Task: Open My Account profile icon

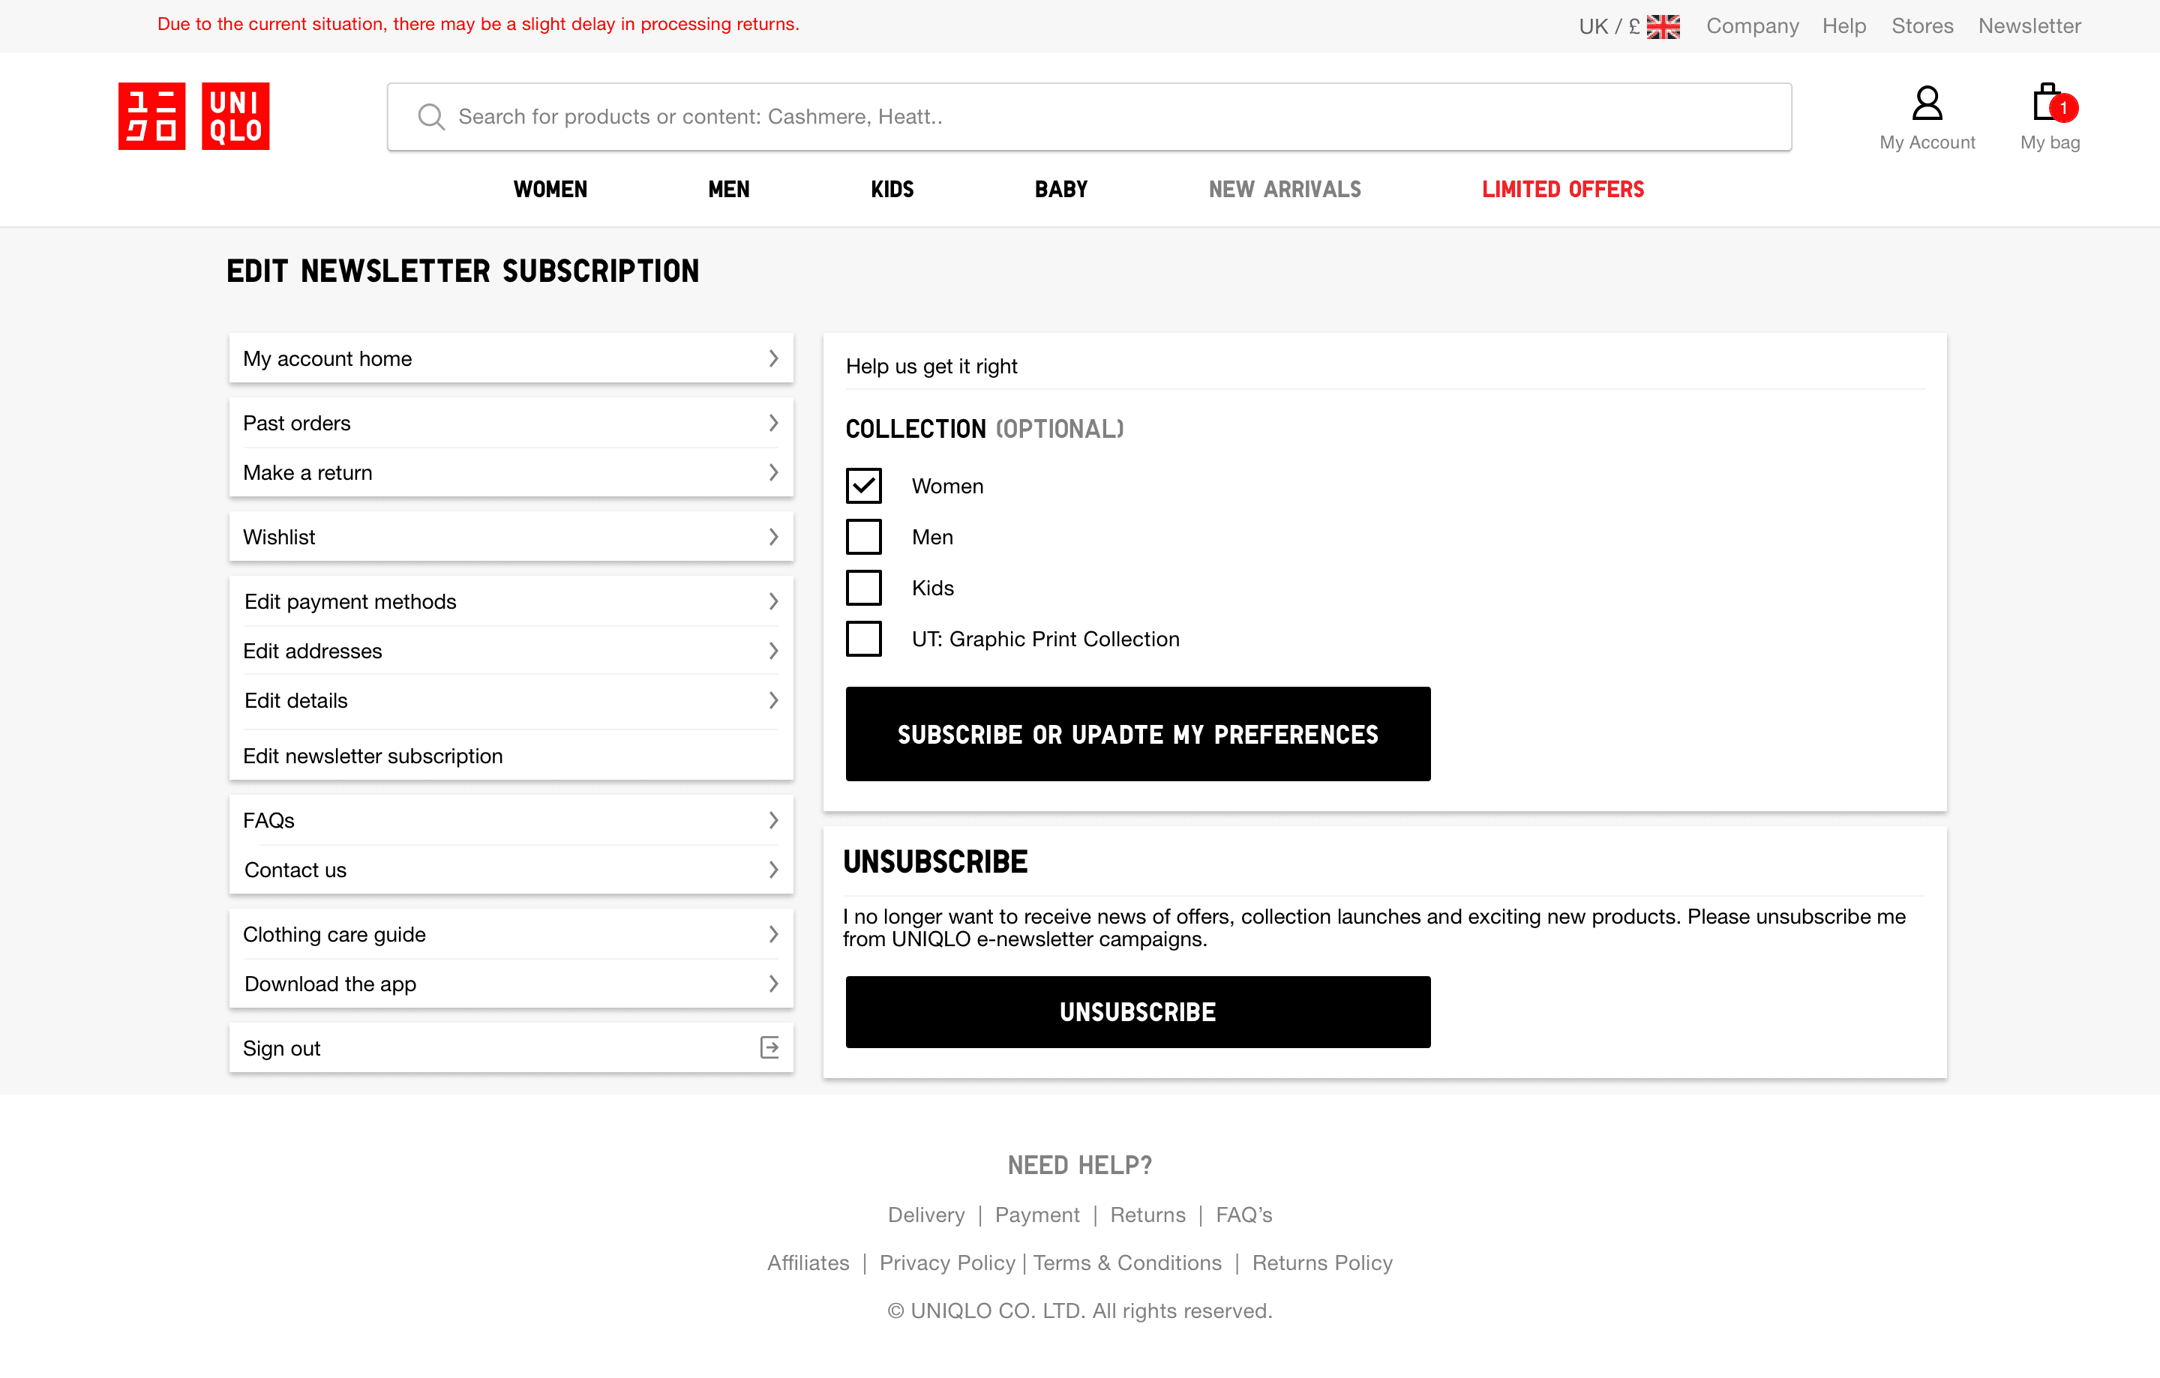Action: [x=1926, y=103]
